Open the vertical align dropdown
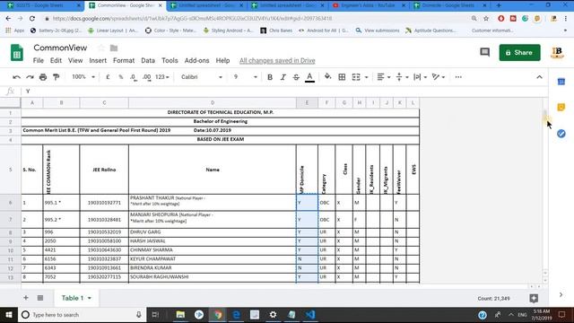 (x=403, y=77)
